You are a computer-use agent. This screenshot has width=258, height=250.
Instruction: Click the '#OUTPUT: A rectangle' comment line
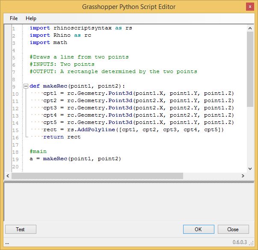coord(113,71)
